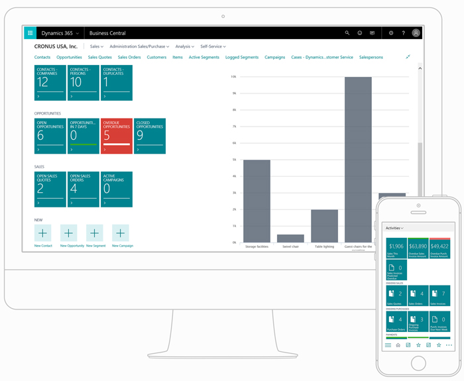
Task: Open the Active Campaigns tile
Action: coord(117,190)
